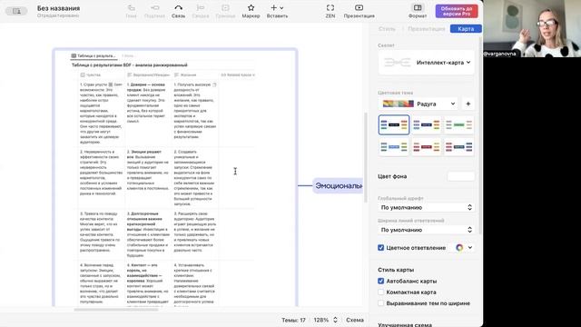Open the Схема outline view

pos(355,320)
